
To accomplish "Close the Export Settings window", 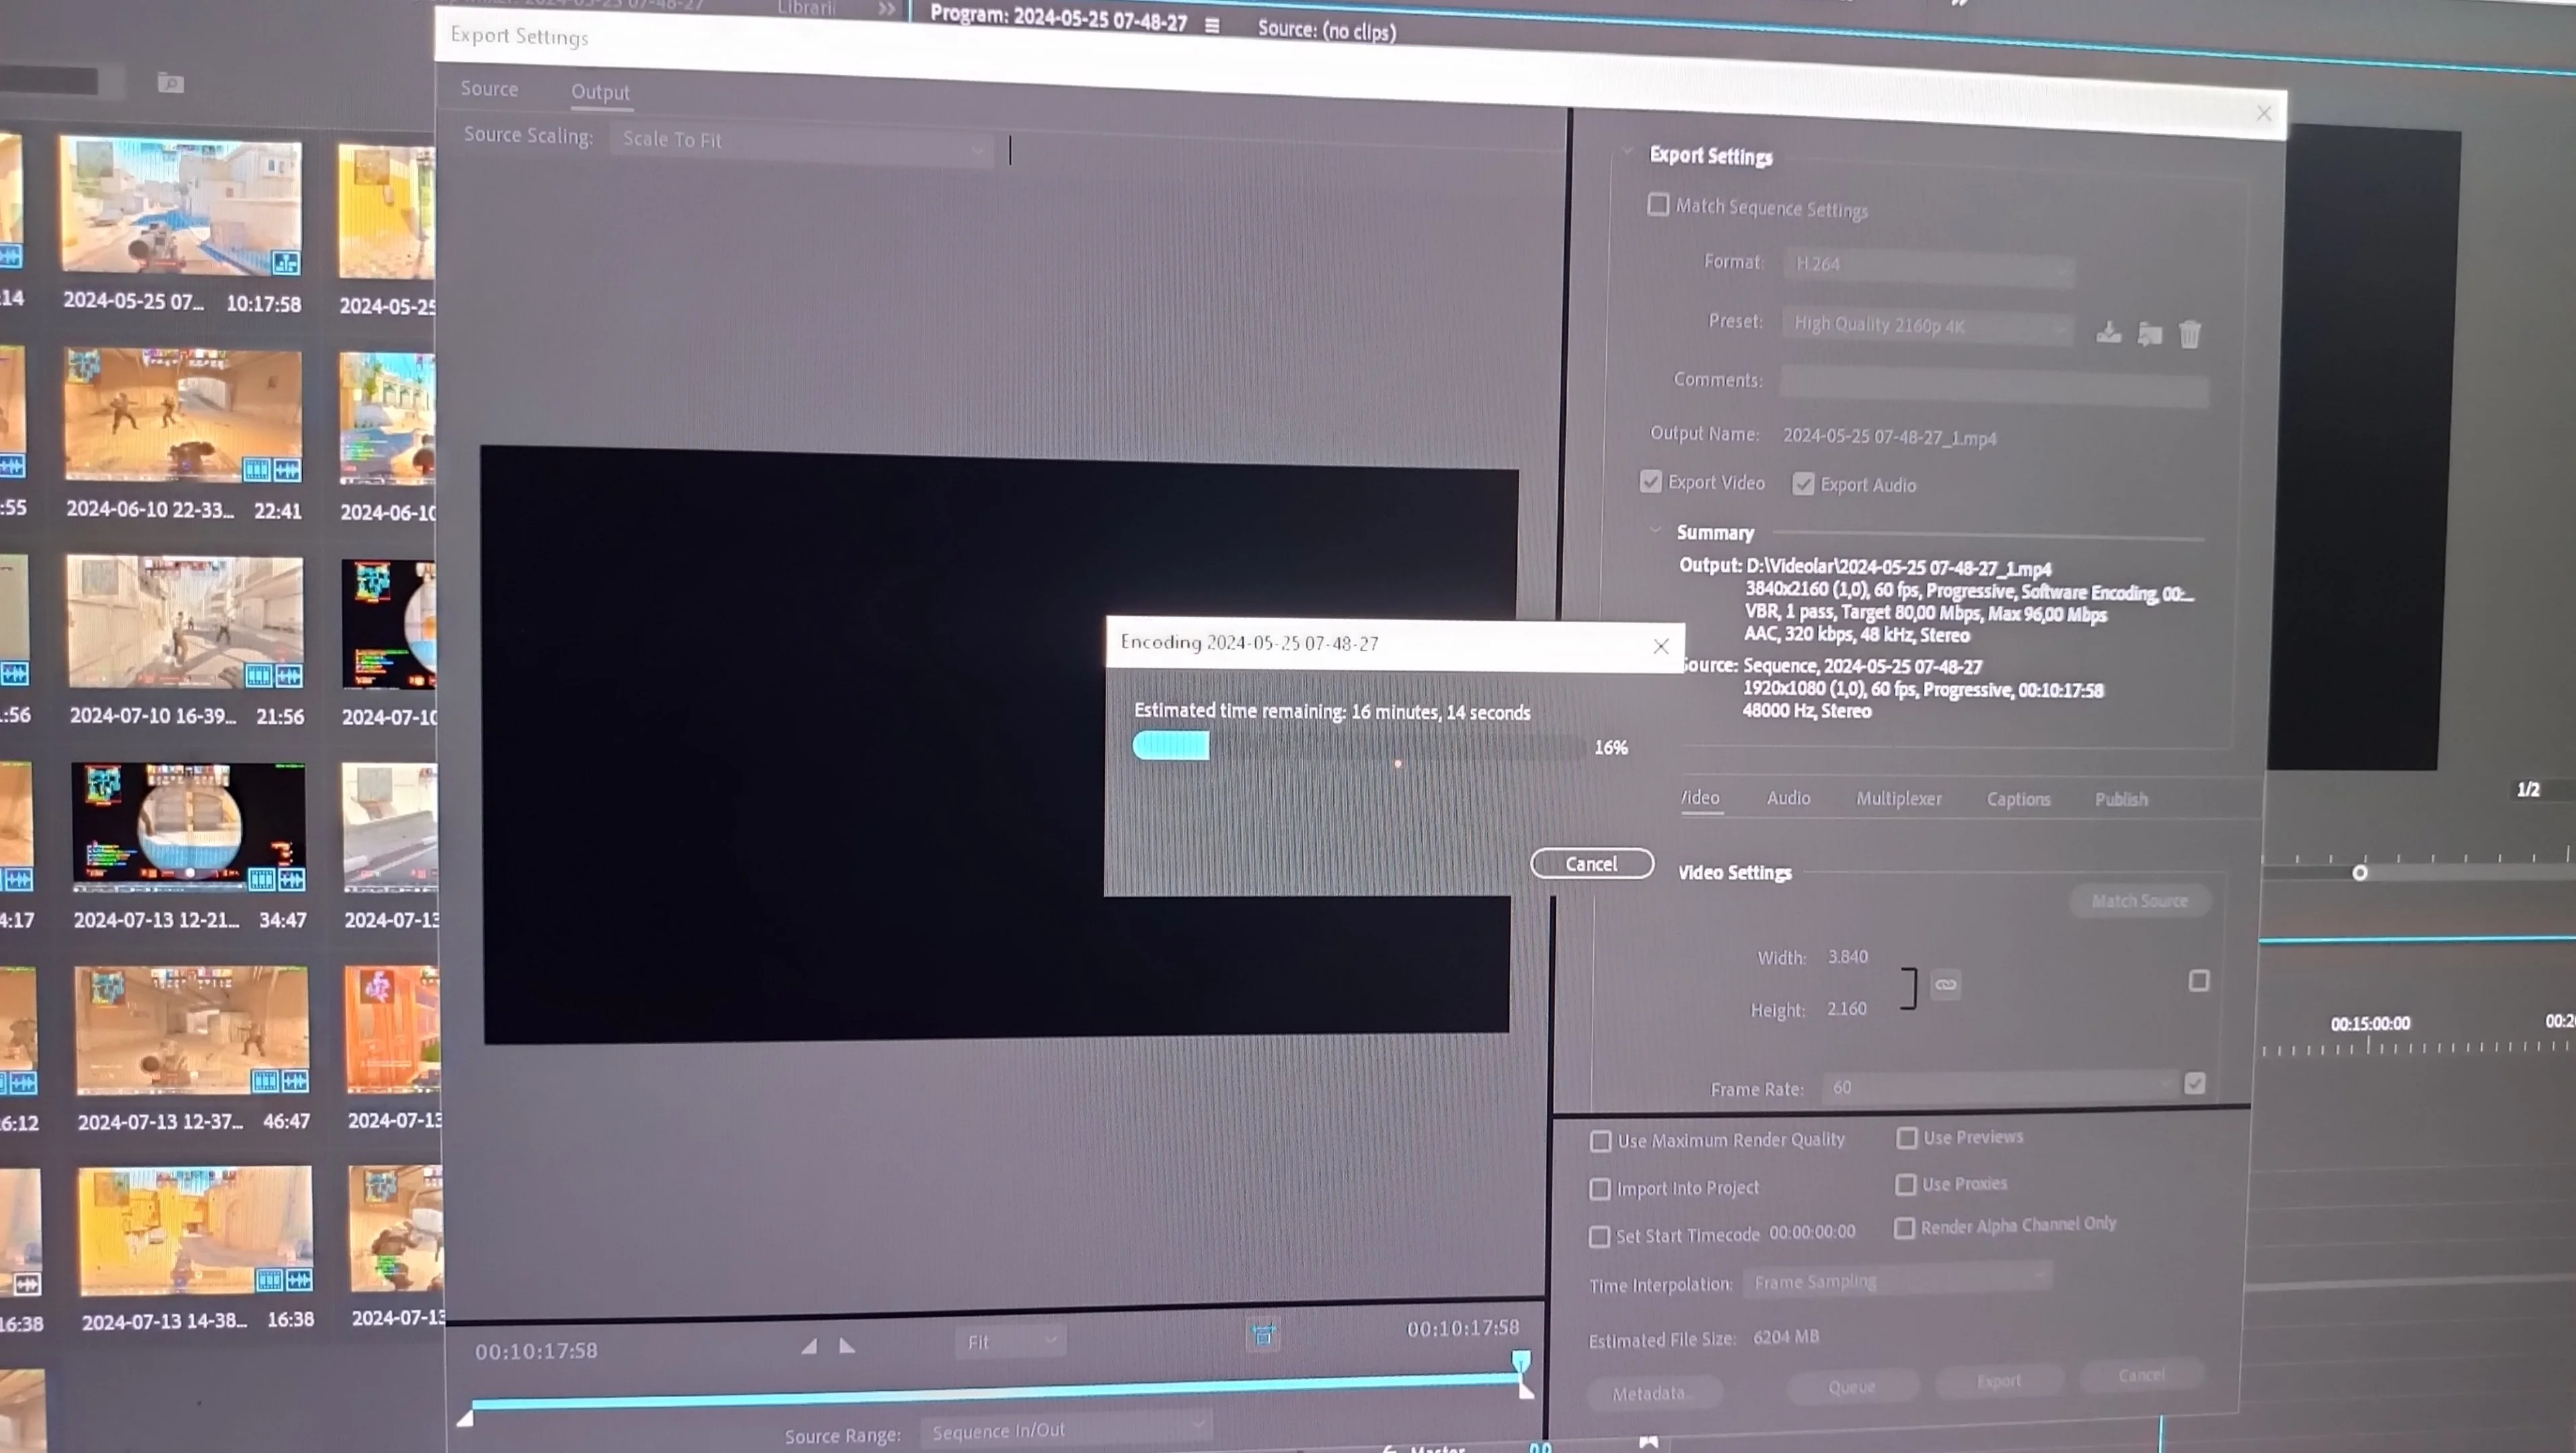I will click(x=2264, y=113).
